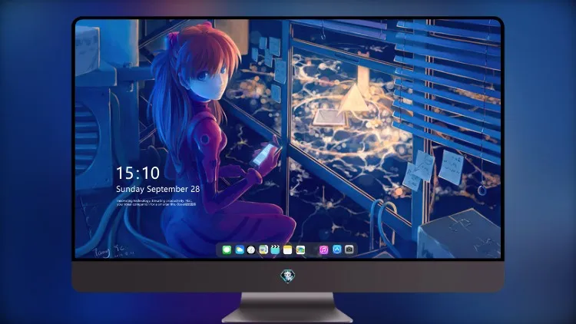Open the pink Music app in dock
This screenshot has height=324, width=576.
tap(323, 250)
